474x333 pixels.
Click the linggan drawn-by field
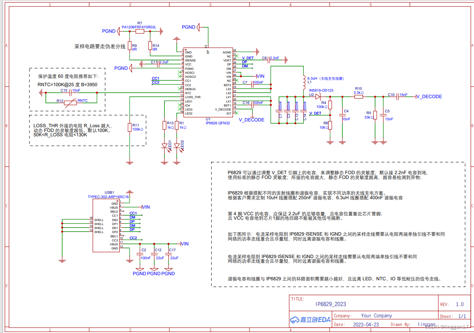(426, 324)
